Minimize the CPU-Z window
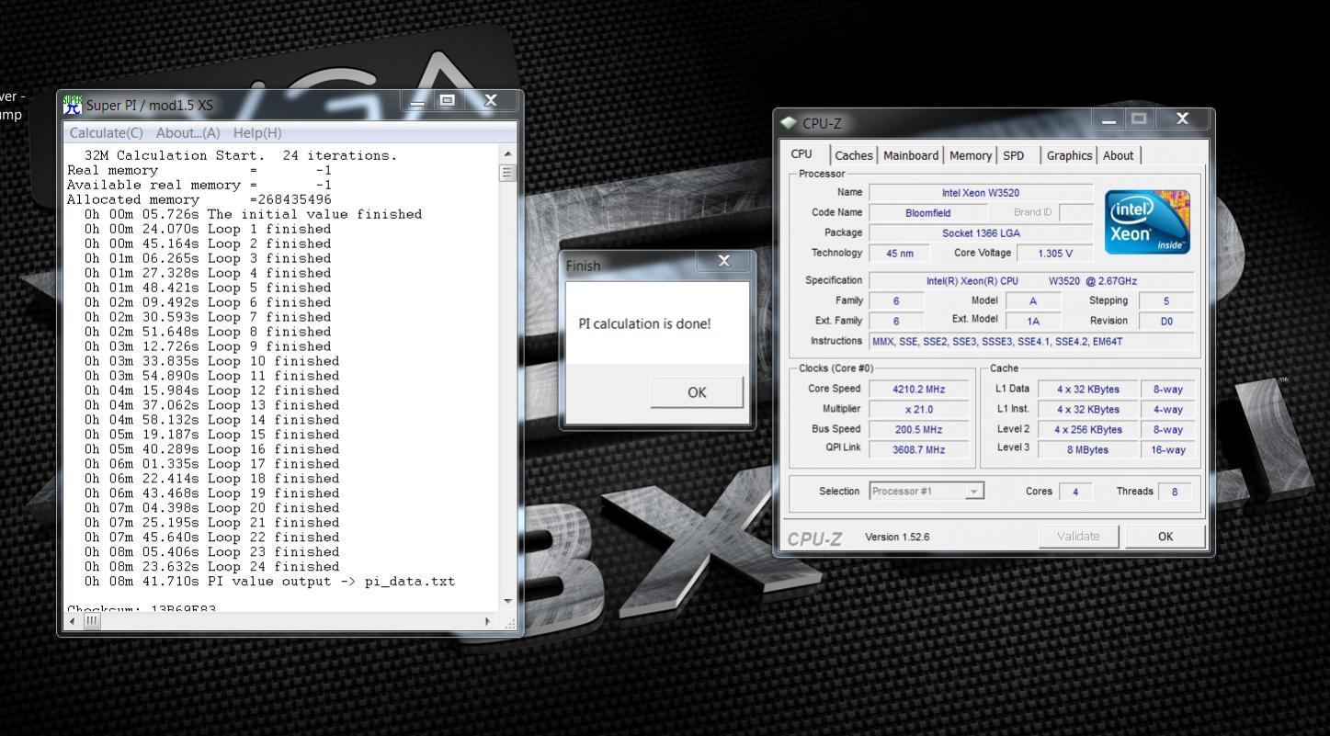 (1109, 119)
